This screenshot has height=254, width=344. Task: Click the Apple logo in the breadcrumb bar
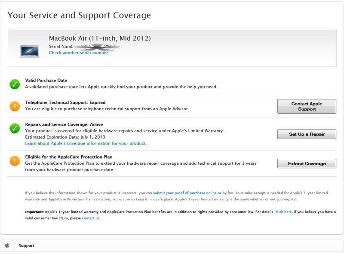click(x=7, y=246)
